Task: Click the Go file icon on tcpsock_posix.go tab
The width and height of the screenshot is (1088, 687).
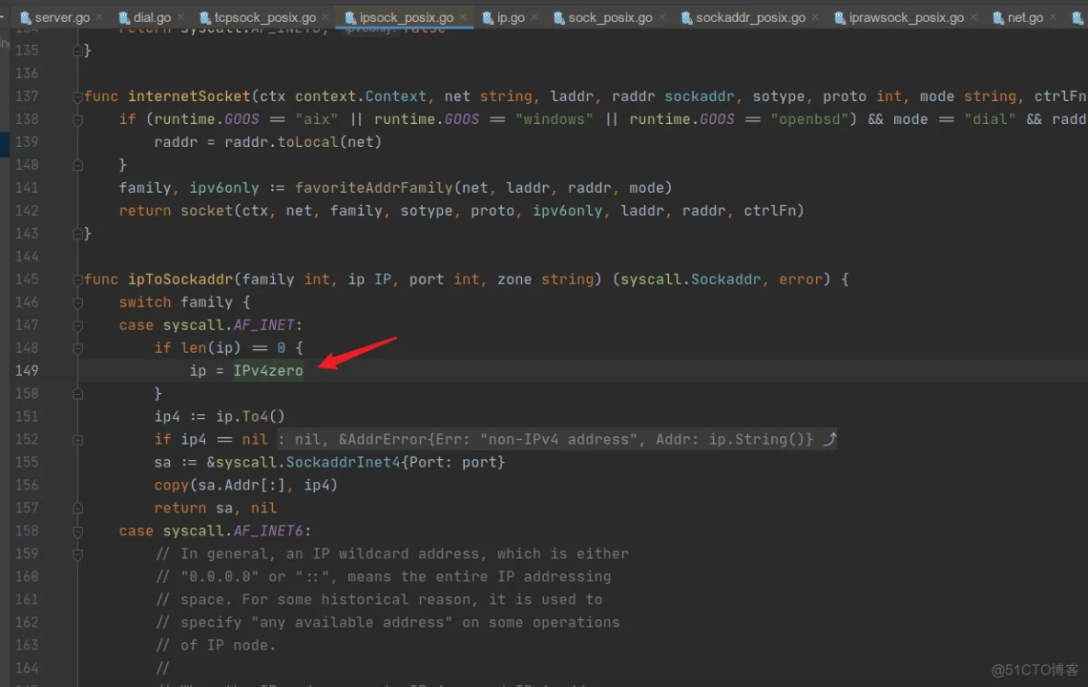Action: [x=206, y=18]
